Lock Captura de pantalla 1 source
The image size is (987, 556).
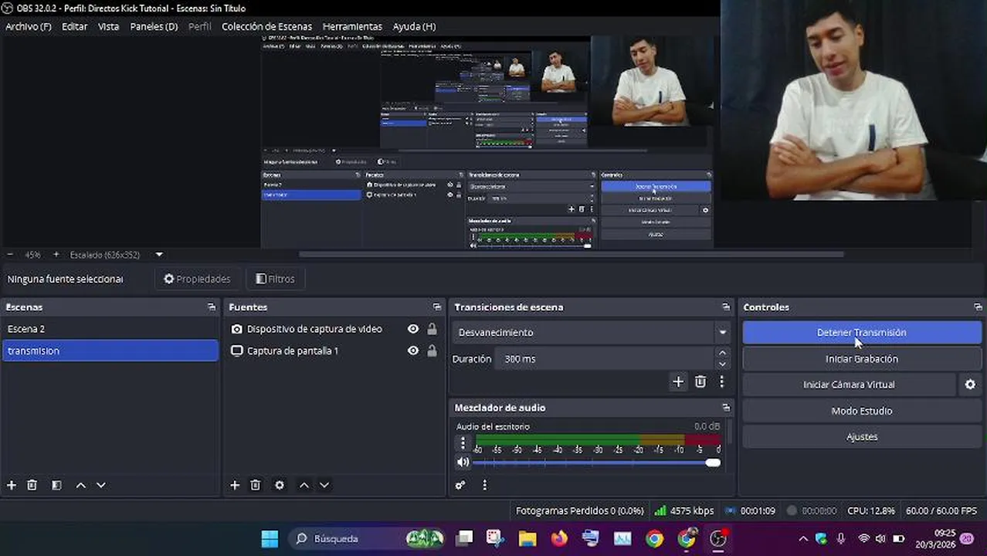(x=432, y=351)
